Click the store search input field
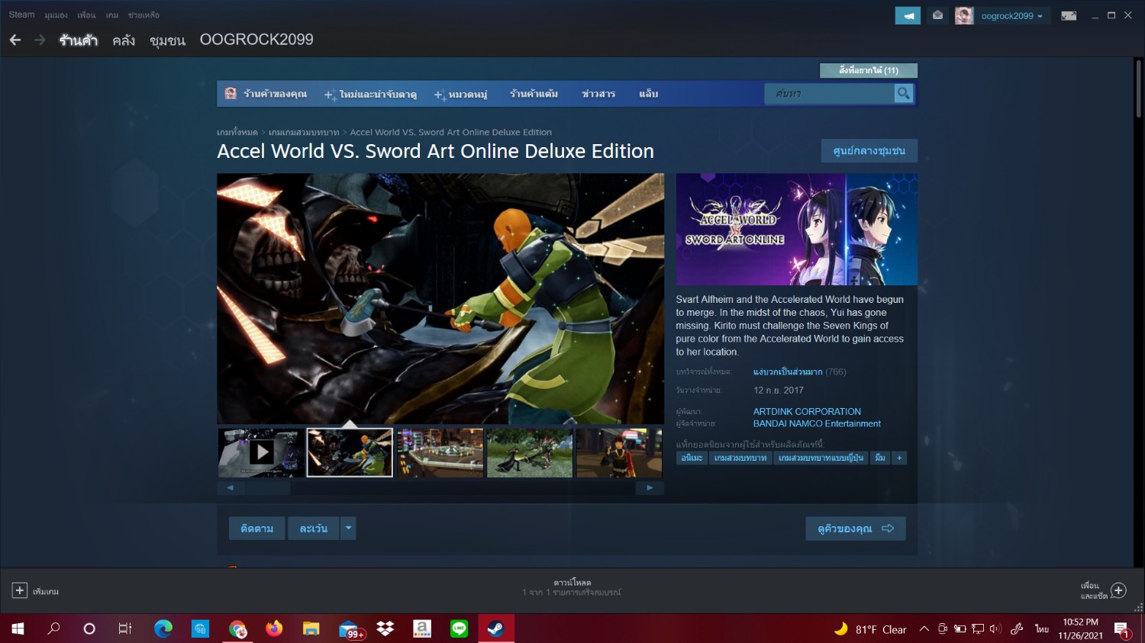 830,93
